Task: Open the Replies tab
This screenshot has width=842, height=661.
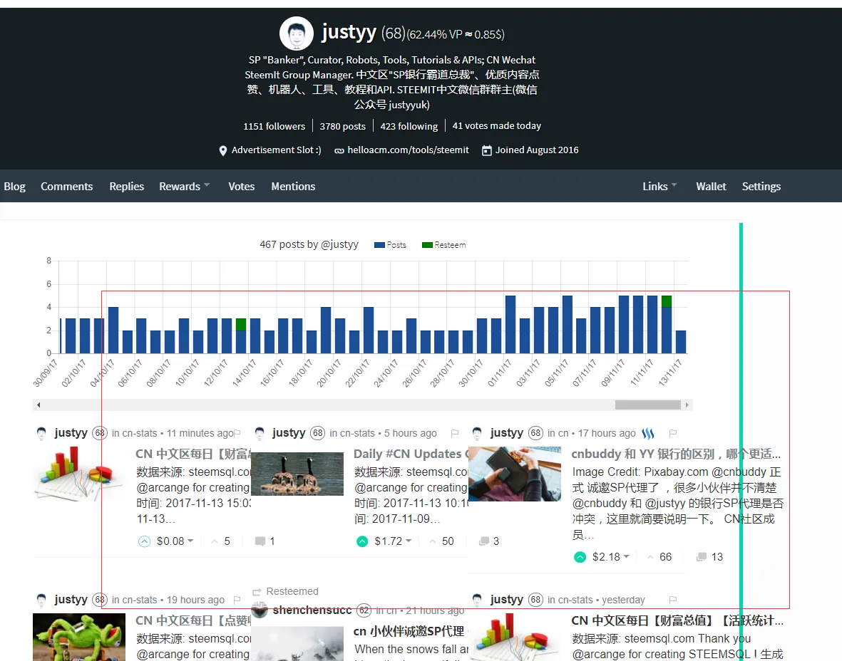Action: click(127, 186)
